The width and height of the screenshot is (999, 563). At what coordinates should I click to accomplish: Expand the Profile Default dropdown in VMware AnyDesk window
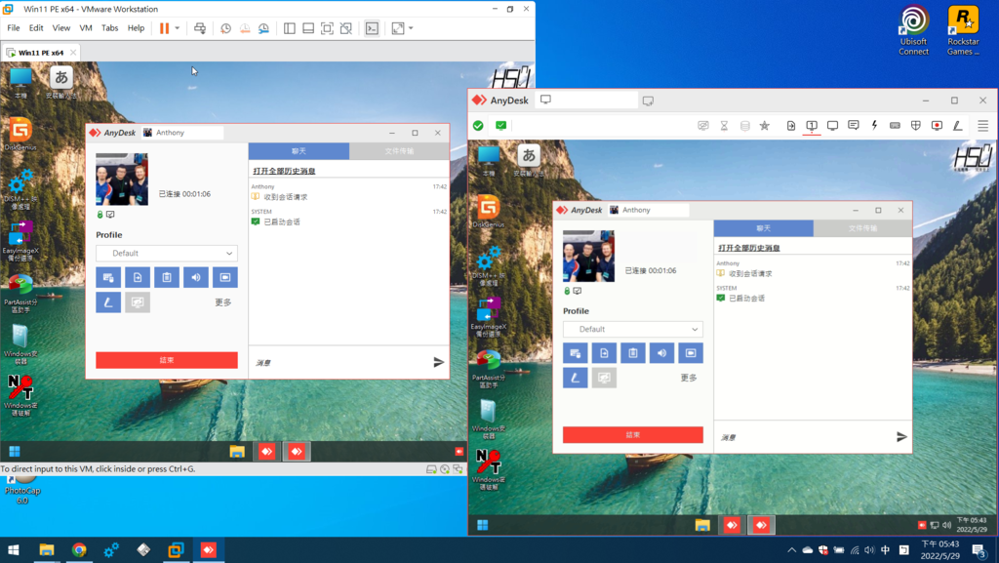point(167,253)
